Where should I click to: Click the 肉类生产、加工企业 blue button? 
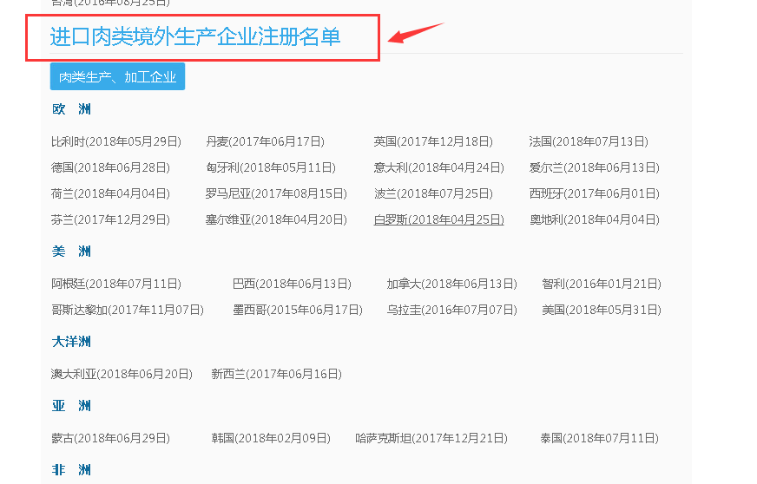tap(117, 76)
